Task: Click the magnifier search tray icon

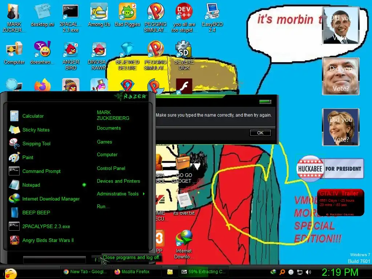Action: click(282, 272)
